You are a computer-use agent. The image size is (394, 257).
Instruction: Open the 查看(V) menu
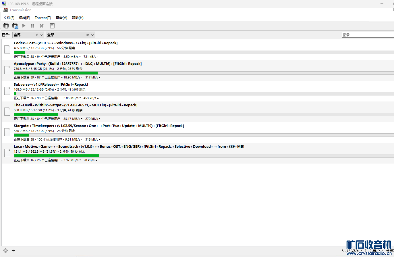click(61, 18)
